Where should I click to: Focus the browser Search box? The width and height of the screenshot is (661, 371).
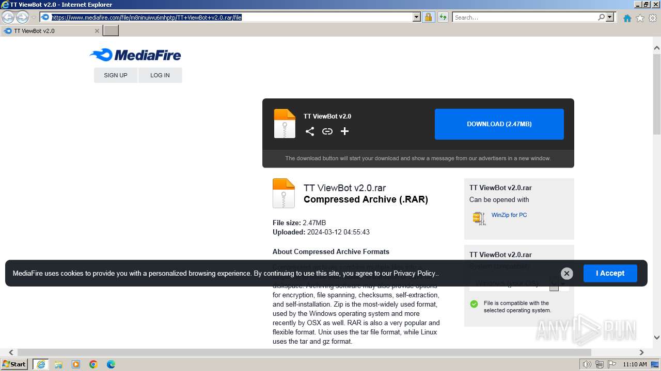click(524, 17)
